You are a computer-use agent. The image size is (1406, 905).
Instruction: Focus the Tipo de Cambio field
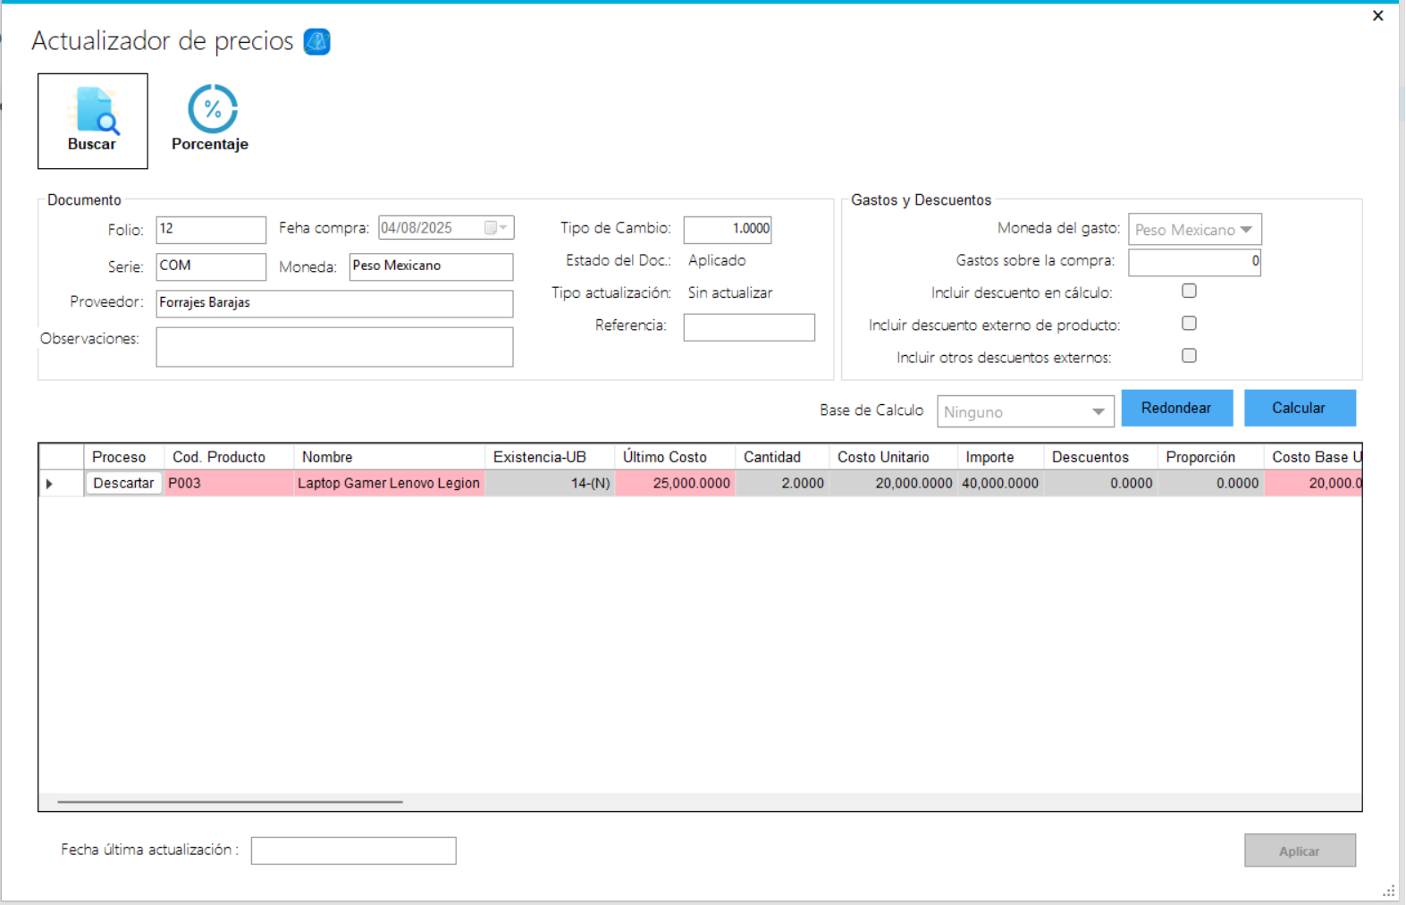[728, 230]
